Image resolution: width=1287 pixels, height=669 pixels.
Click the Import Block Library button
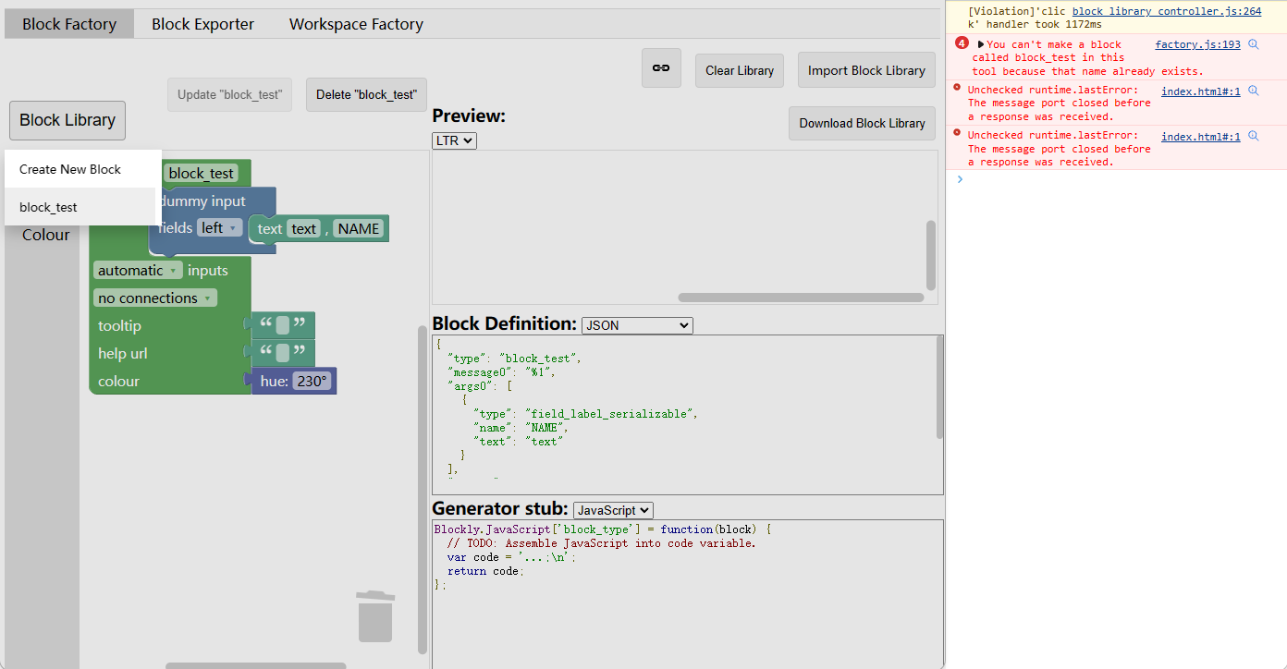(x=866, y=70)
